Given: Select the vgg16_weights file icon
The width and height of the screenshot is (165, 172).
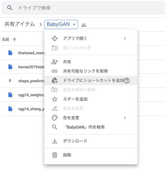Looking at the screenshot, I should [x=10, y=95].
